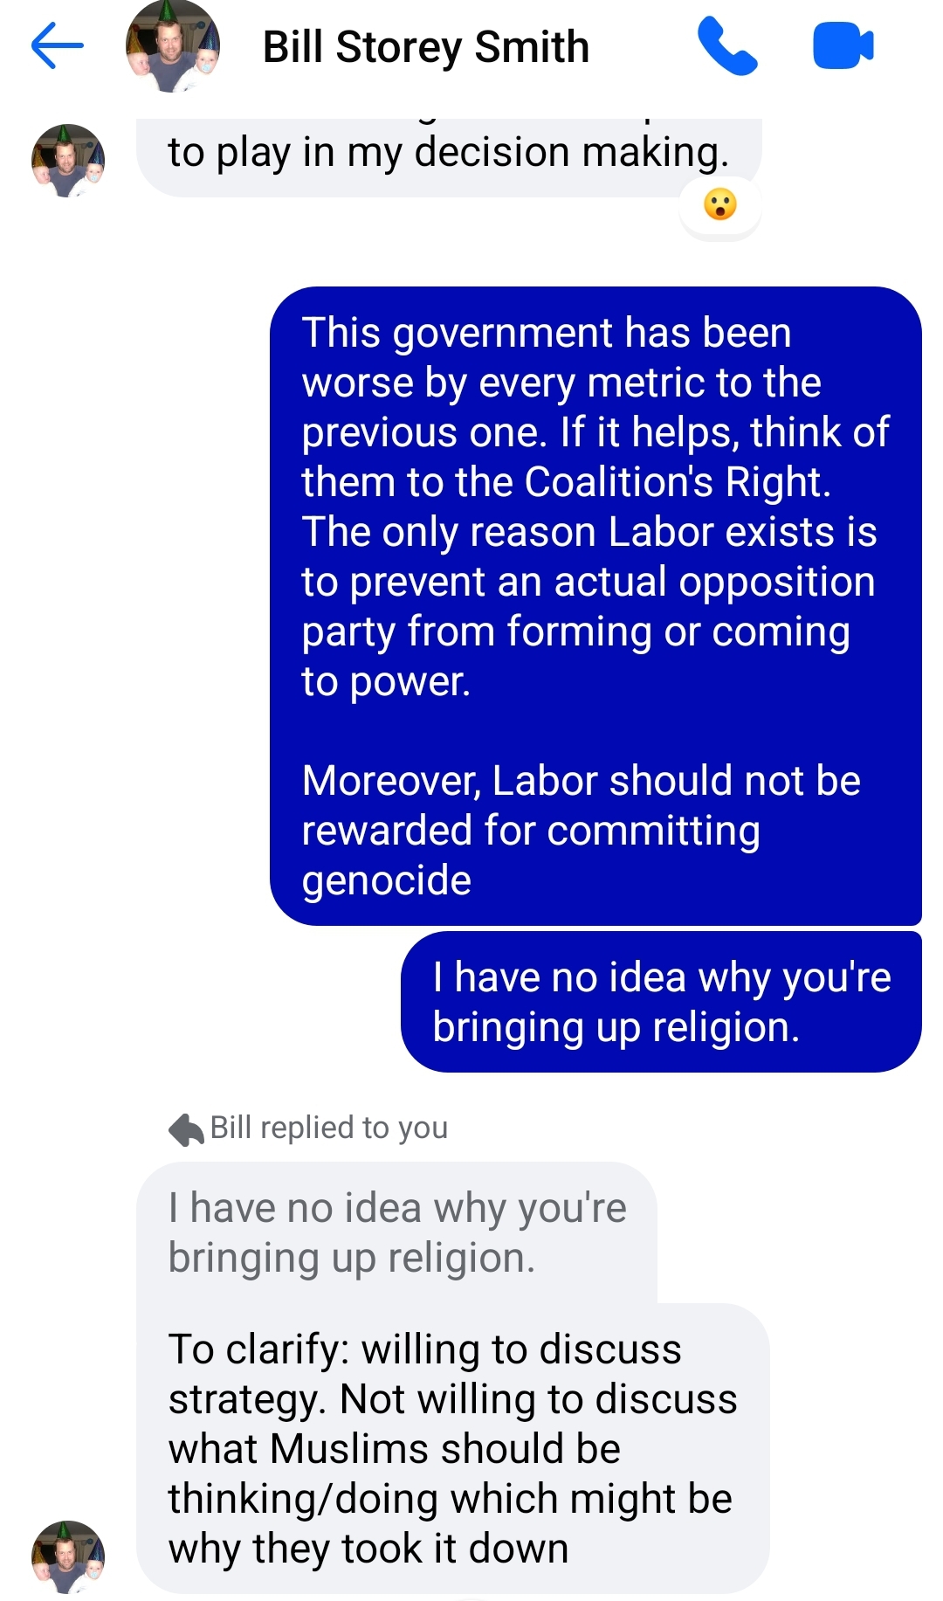This screenshot has height=1601, width=943.
Task: Tap word 'genocide' in blue message
Action: click(387, 880)
